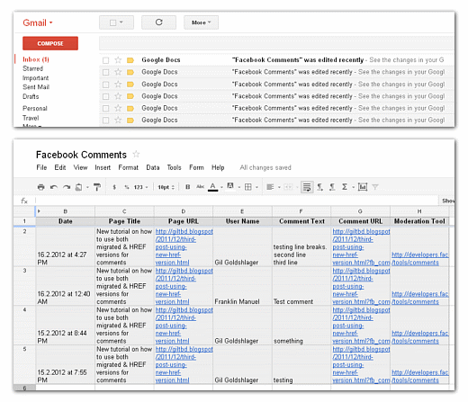This screenshot has width=468, height=402.
Task: Click the Print icon in spreadsheet toolbar
Action: pyautogui.click(x=40, y=187)
